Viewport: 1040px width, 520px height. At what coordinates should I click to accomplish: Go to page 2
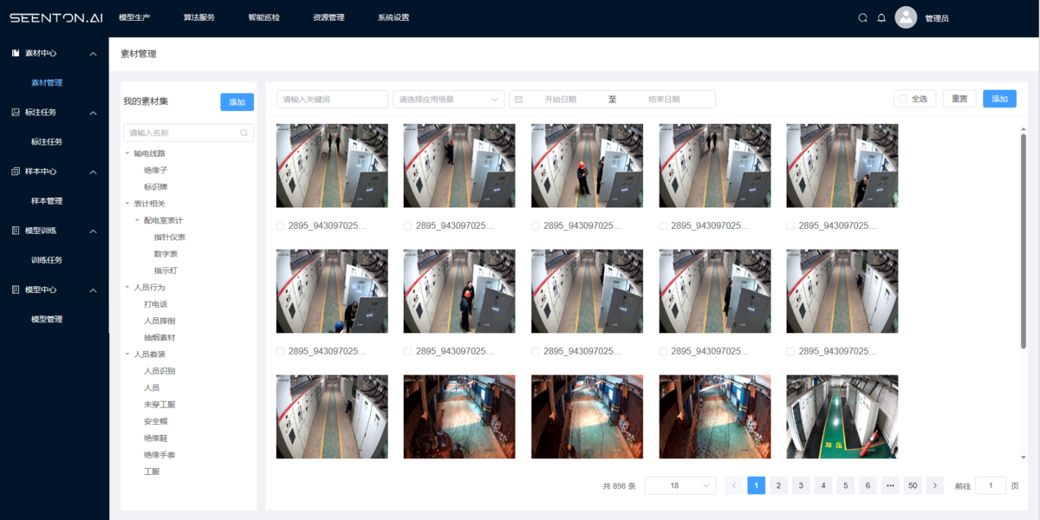(779, 485)
